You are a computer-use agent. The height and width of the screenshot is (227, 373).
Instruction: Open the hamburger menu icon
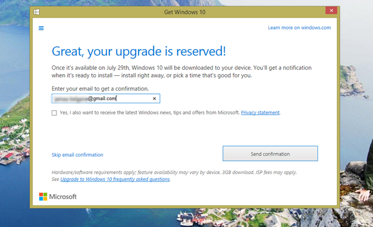[41, 29]
